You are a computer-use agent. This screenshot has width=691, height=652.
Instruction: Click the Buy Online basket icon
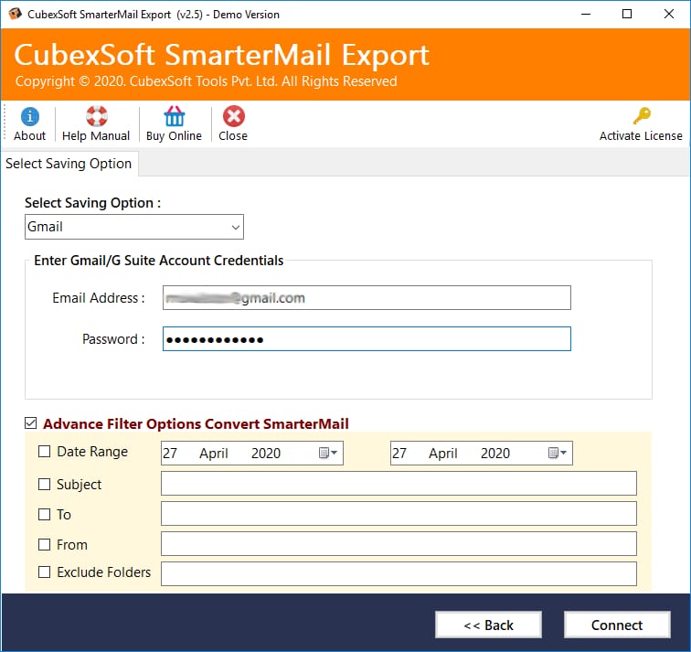(x=174, y=116)
